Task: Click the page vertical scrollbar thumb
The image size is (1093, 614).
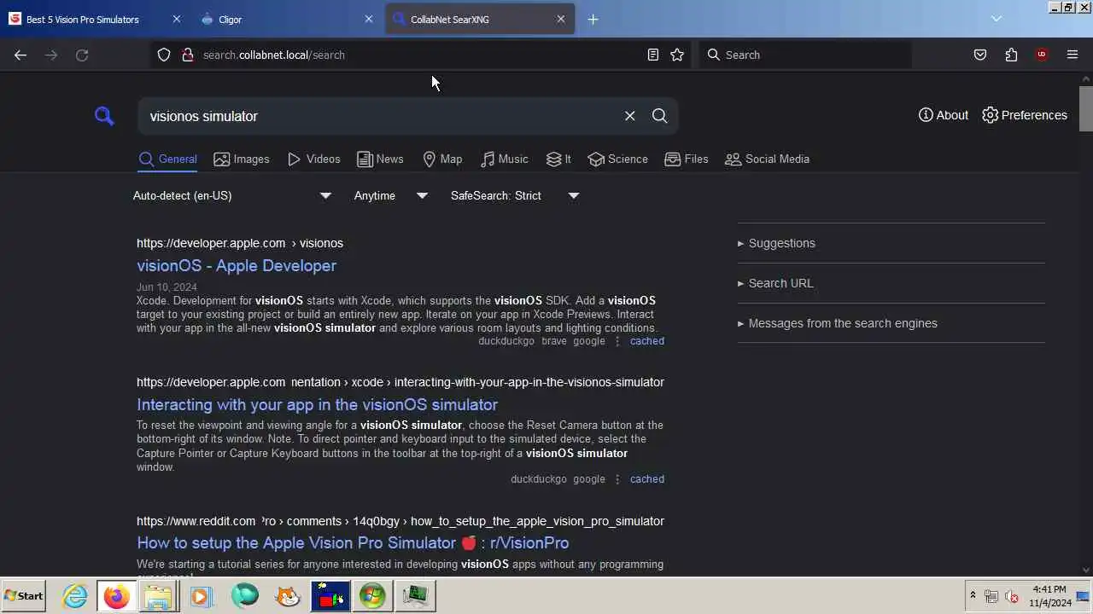Action: pos(1085,107)
